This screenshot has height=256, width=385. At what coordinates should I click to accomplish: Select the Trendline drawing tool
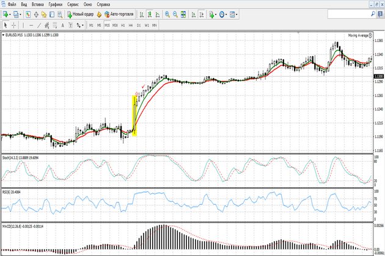(38, 25)
